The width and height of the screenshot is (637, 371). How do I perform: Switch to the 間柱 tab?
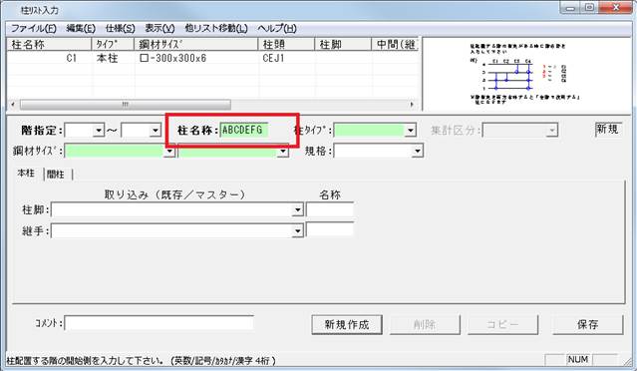pyautogui.click(x=56, y=175)
